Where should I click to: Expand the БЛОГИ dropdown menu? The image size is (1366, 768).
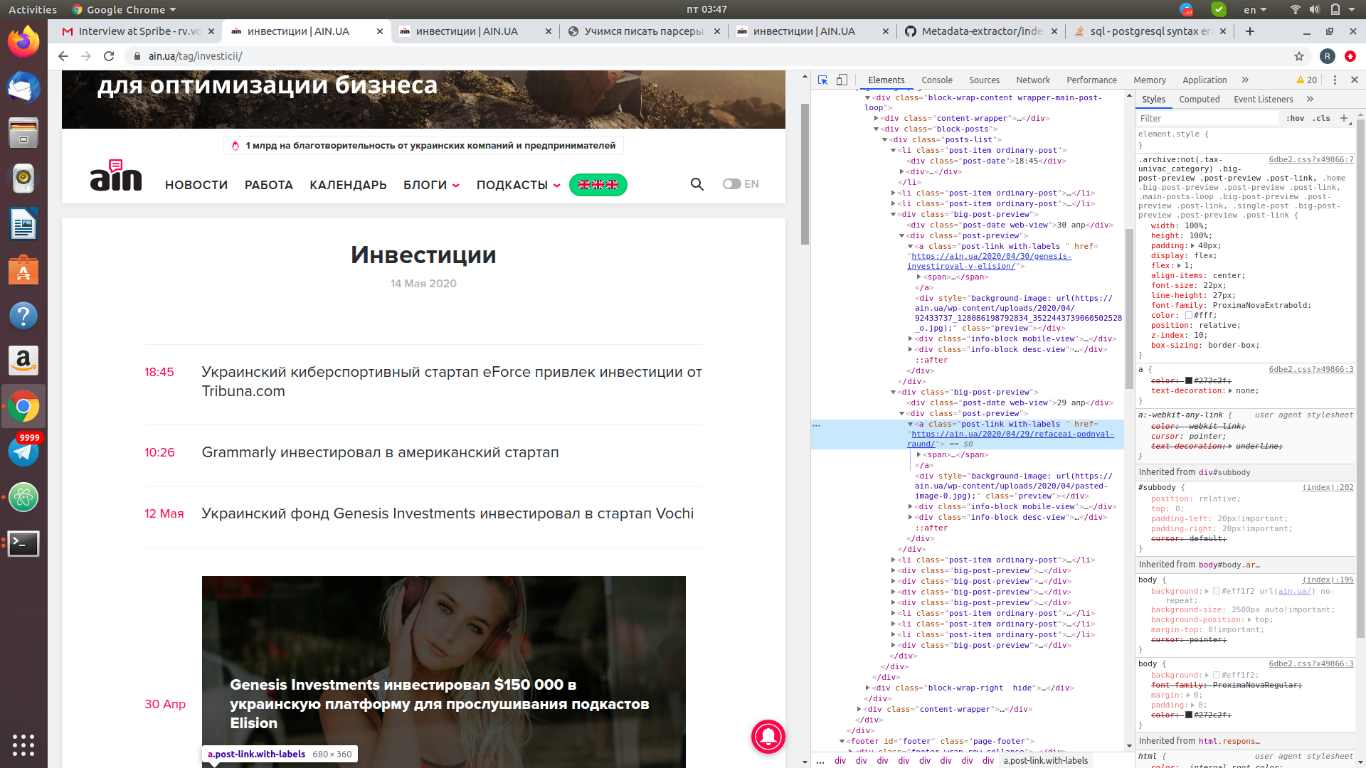[431, 185]
